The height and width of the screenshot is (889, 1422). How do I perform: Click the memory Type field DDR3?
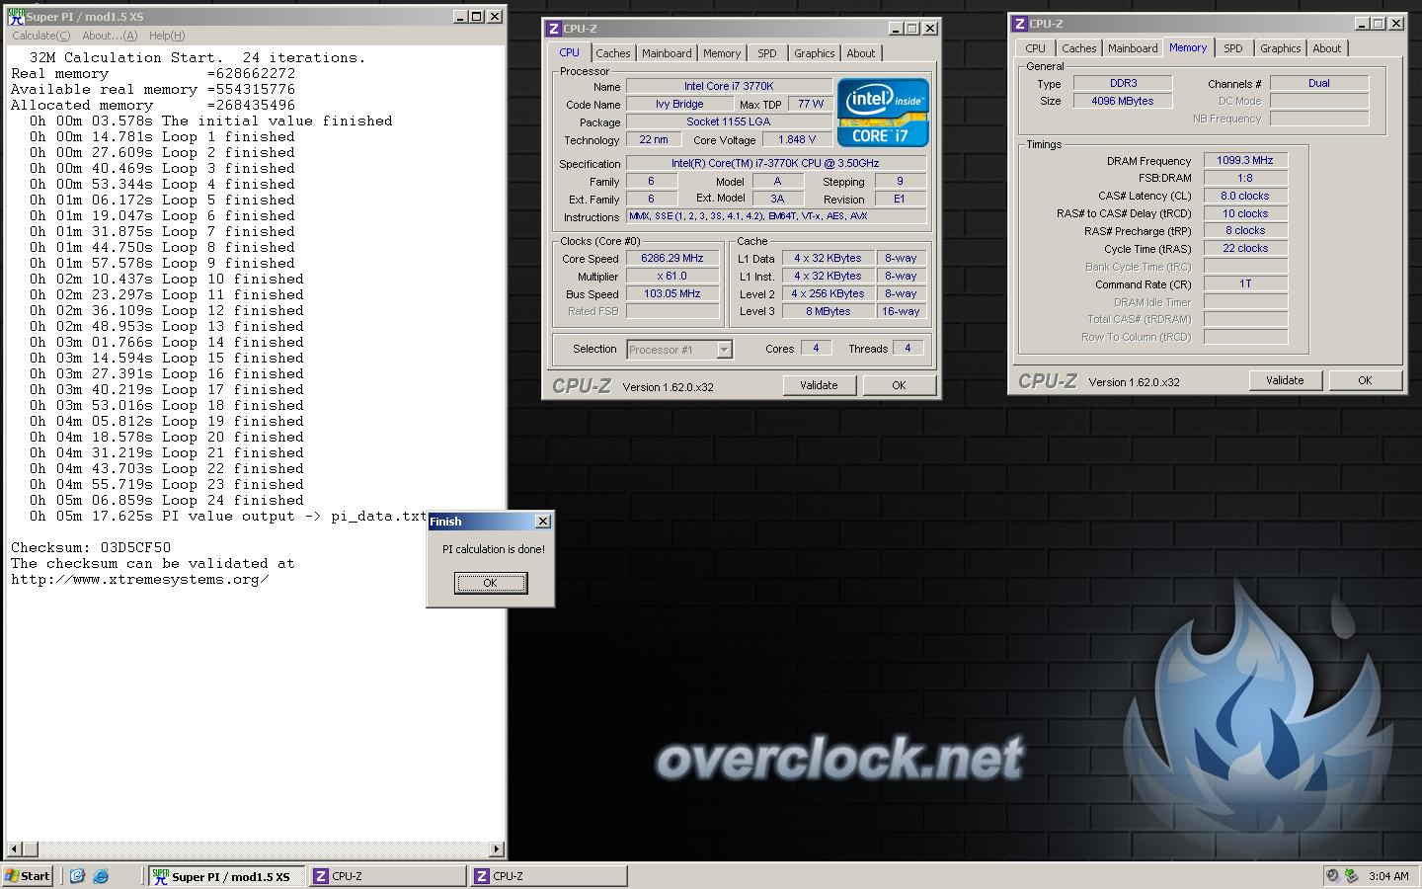pyautogui.click(x=1123, y=84)
